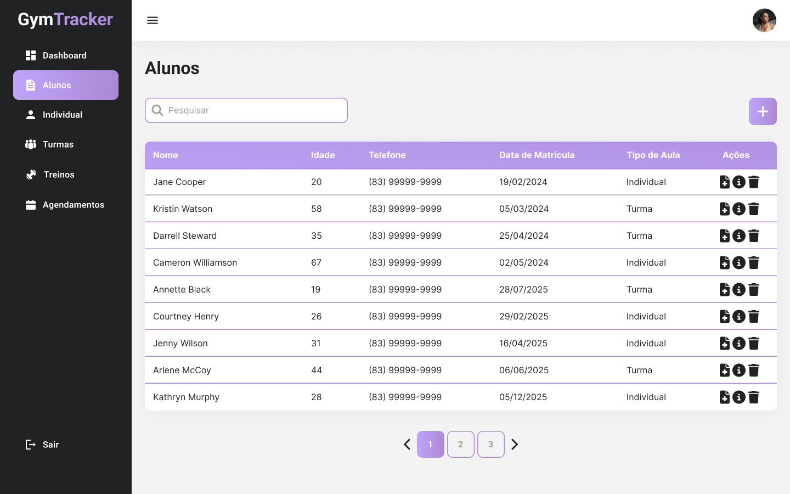Click add-file icon for Arlene McCoy
The height and width of the screenshot is (494, 790).
[x=725, y=370]
